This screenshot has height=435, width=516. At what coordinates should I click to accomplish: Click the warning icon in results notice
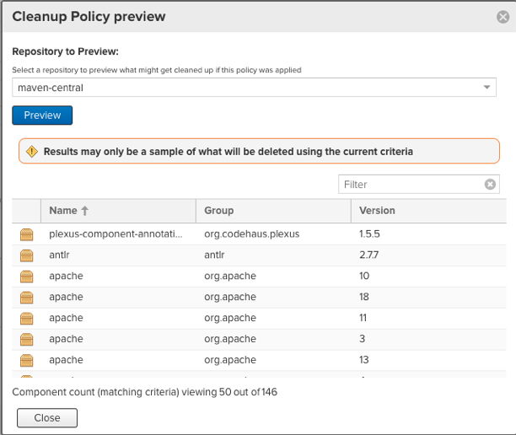point(32,152)
